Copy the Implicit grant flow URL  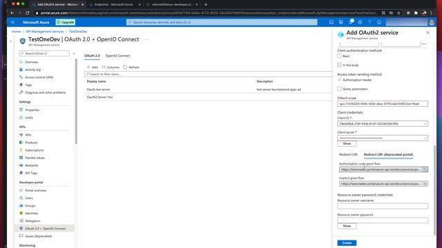425,184
